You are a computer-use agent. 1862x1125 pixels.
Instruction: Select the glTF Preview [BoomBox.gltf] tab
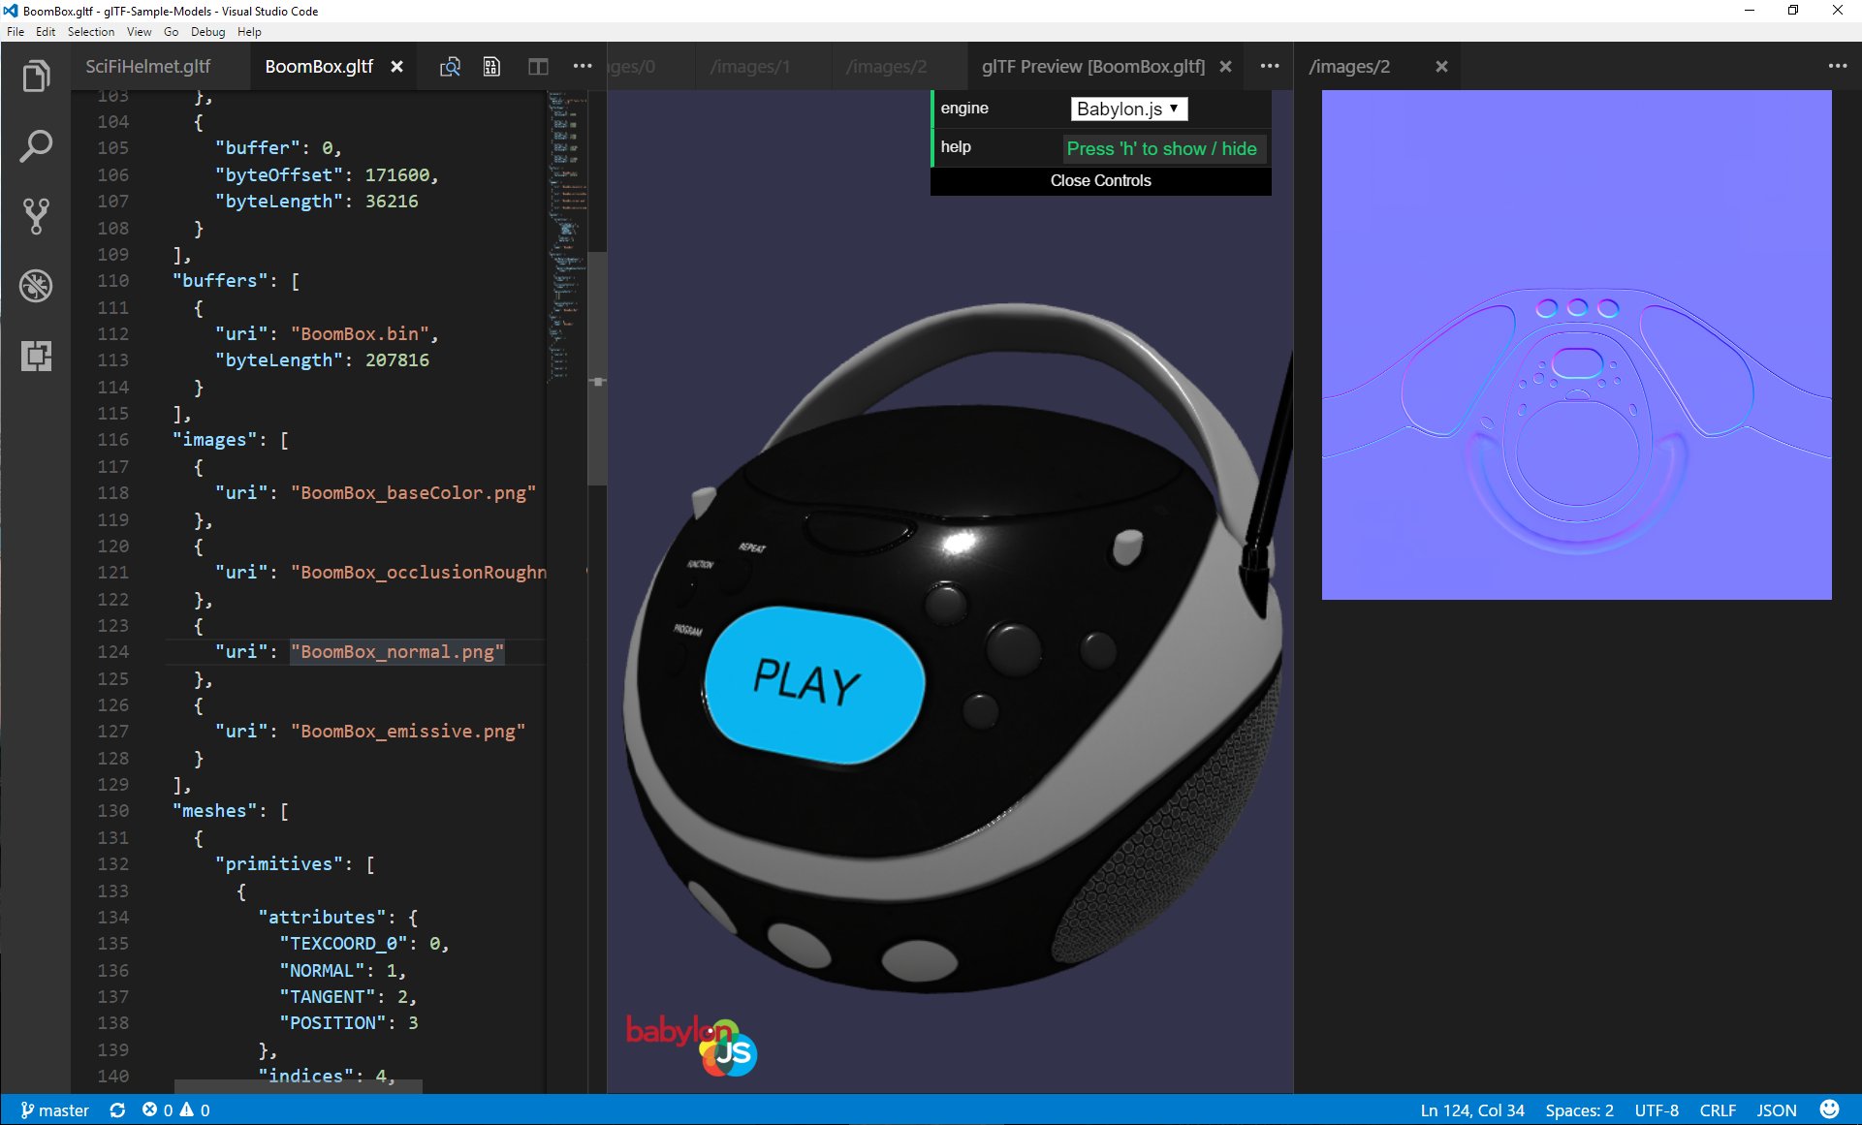(x=1093, y=67)
